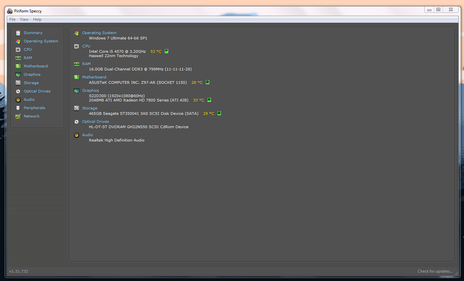Click the Network icon in sidebar

[x=18, y=116]
